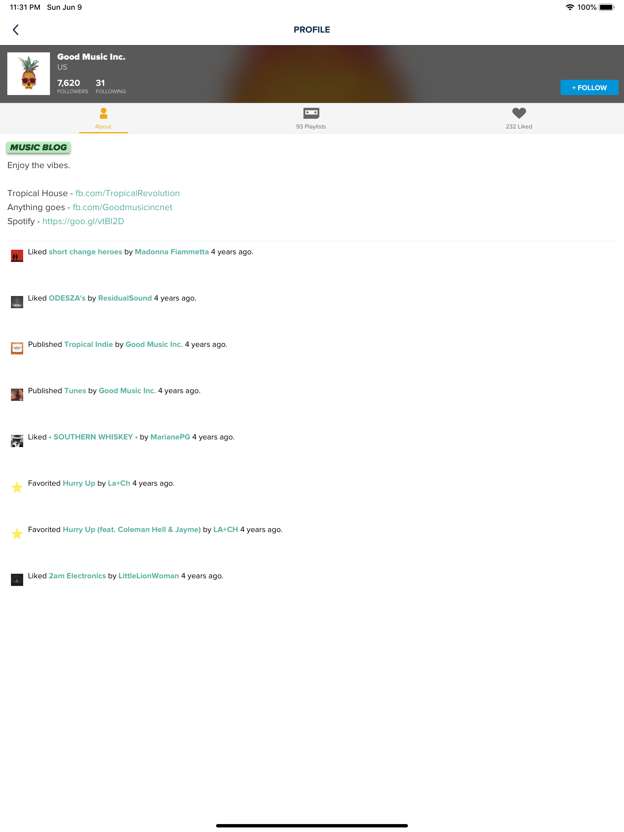Open short change heroes playlist link
This screenshot has height=832, width=624.
click(85, 252)
